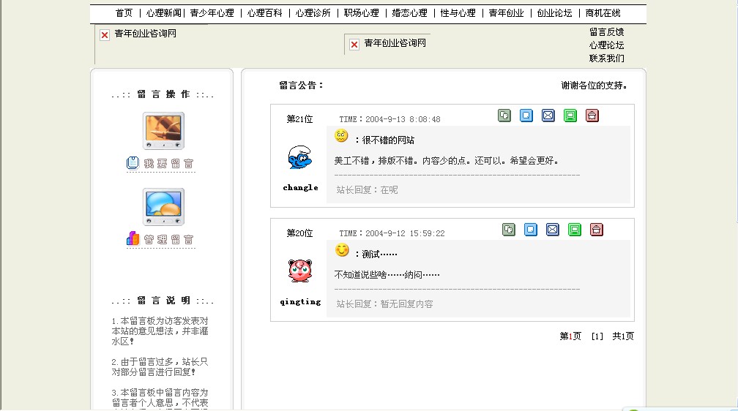Click the 留言说明 section heading
Image resolution: width=738 pixels, height=411 pixels.
click(x=163, y=301)
